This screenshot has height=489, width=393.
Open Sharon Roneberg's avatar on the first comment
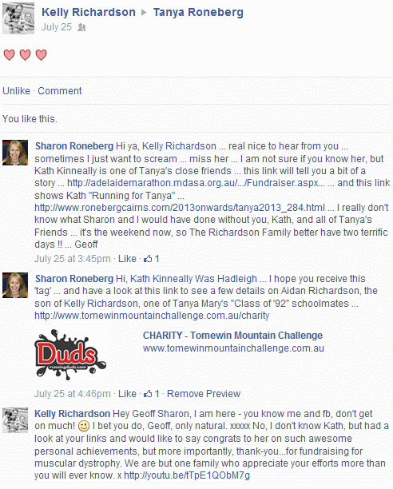coord(15,153)
